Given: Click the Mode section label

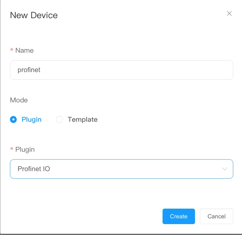Looking at the screenshot, I should [19, 100].
